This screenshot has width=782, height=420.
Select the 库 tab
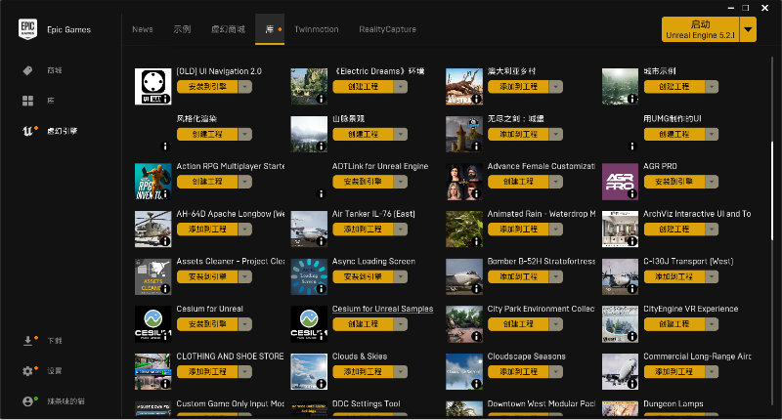point(270,29)
